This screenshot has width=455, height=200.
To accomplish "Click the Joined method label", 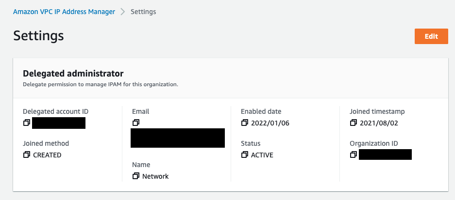I will pos(46,143).
